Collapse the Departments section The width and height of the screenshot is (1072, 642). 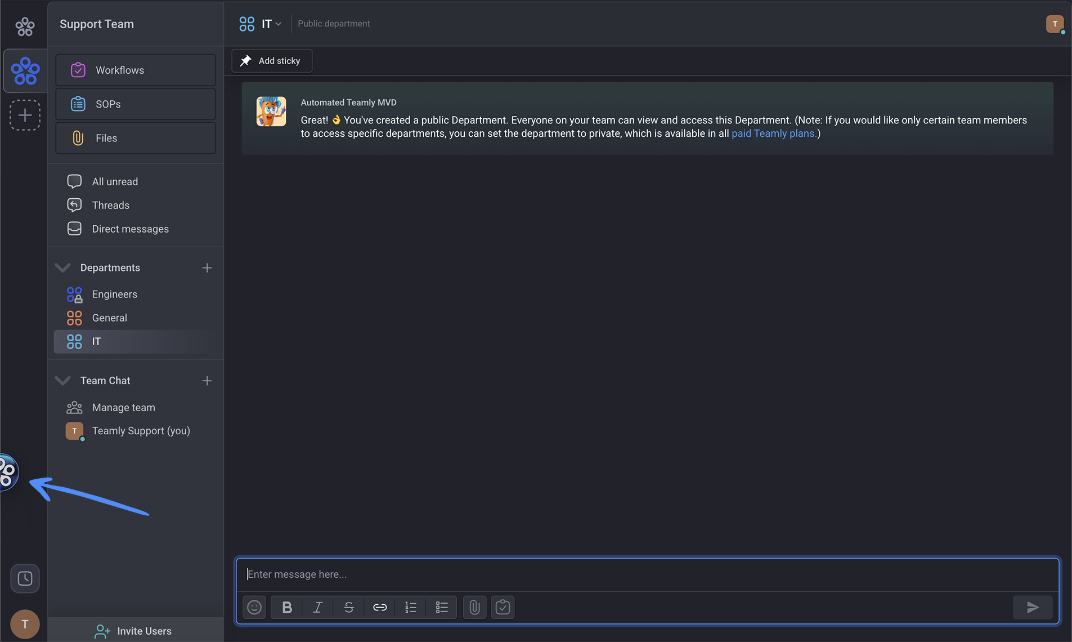pyautogui.click(x=62, y=267)
